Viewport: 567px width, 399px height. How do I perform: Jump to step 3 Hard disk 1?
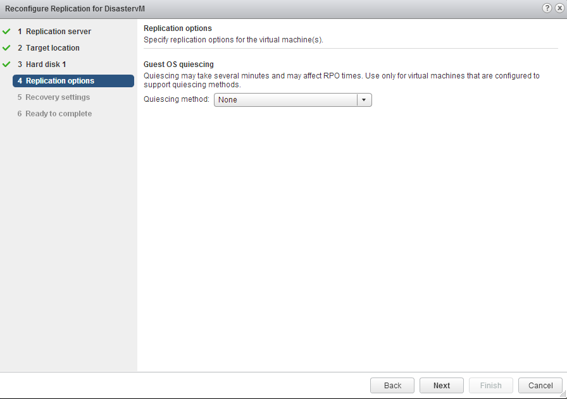tap(42, 64)
